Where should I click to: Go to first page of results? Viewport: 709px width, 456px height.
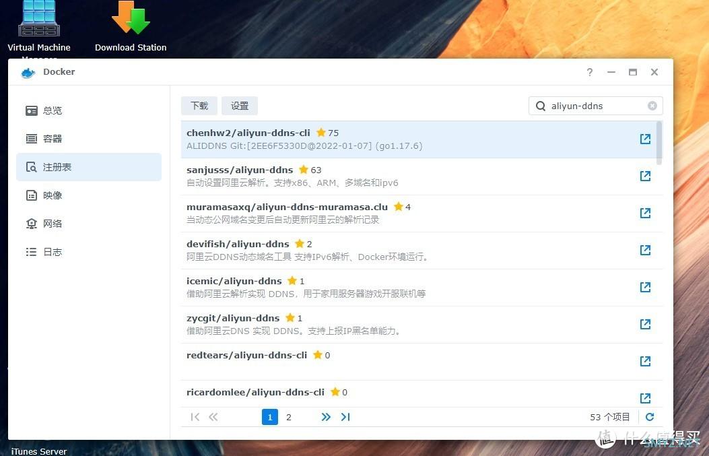[x=195, y=417]
